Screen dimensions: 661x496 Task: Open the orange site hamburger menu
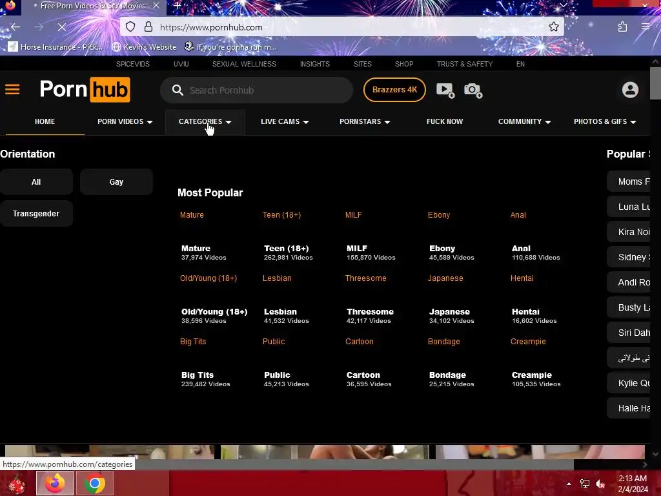[x=12, y=89]
